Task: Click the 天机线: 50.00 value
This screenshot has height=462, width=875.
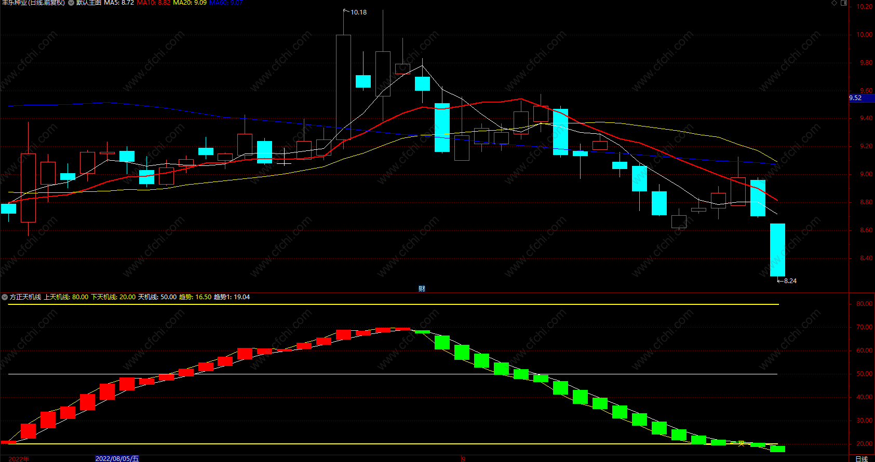Action: tap(157, 297)
